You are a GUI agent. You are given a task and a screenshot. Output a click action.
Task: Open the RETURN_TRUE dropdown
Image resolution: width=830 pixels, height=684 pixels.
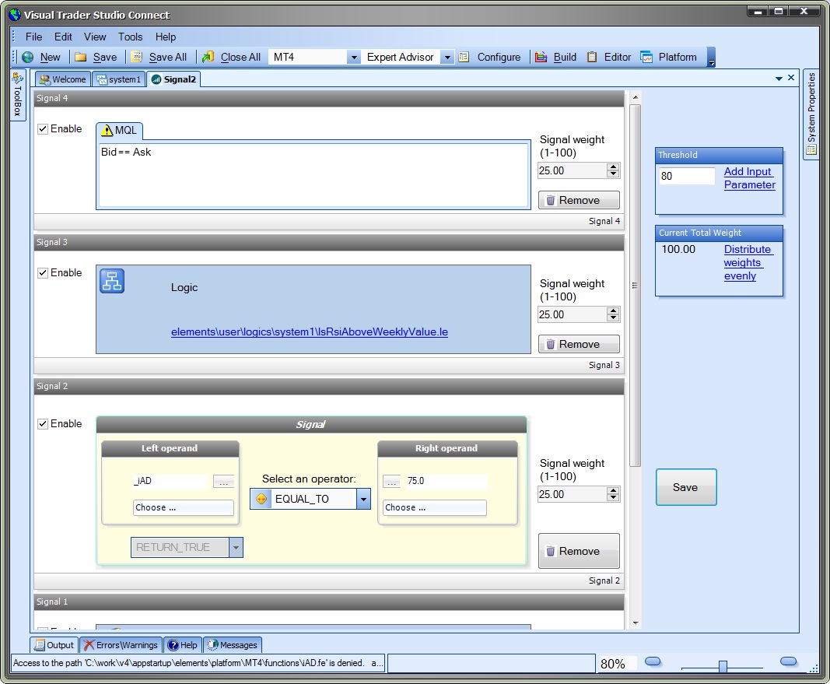(x=236, y=547)
